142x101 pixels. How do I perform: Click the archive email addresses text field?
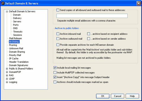tap(92, 16)
